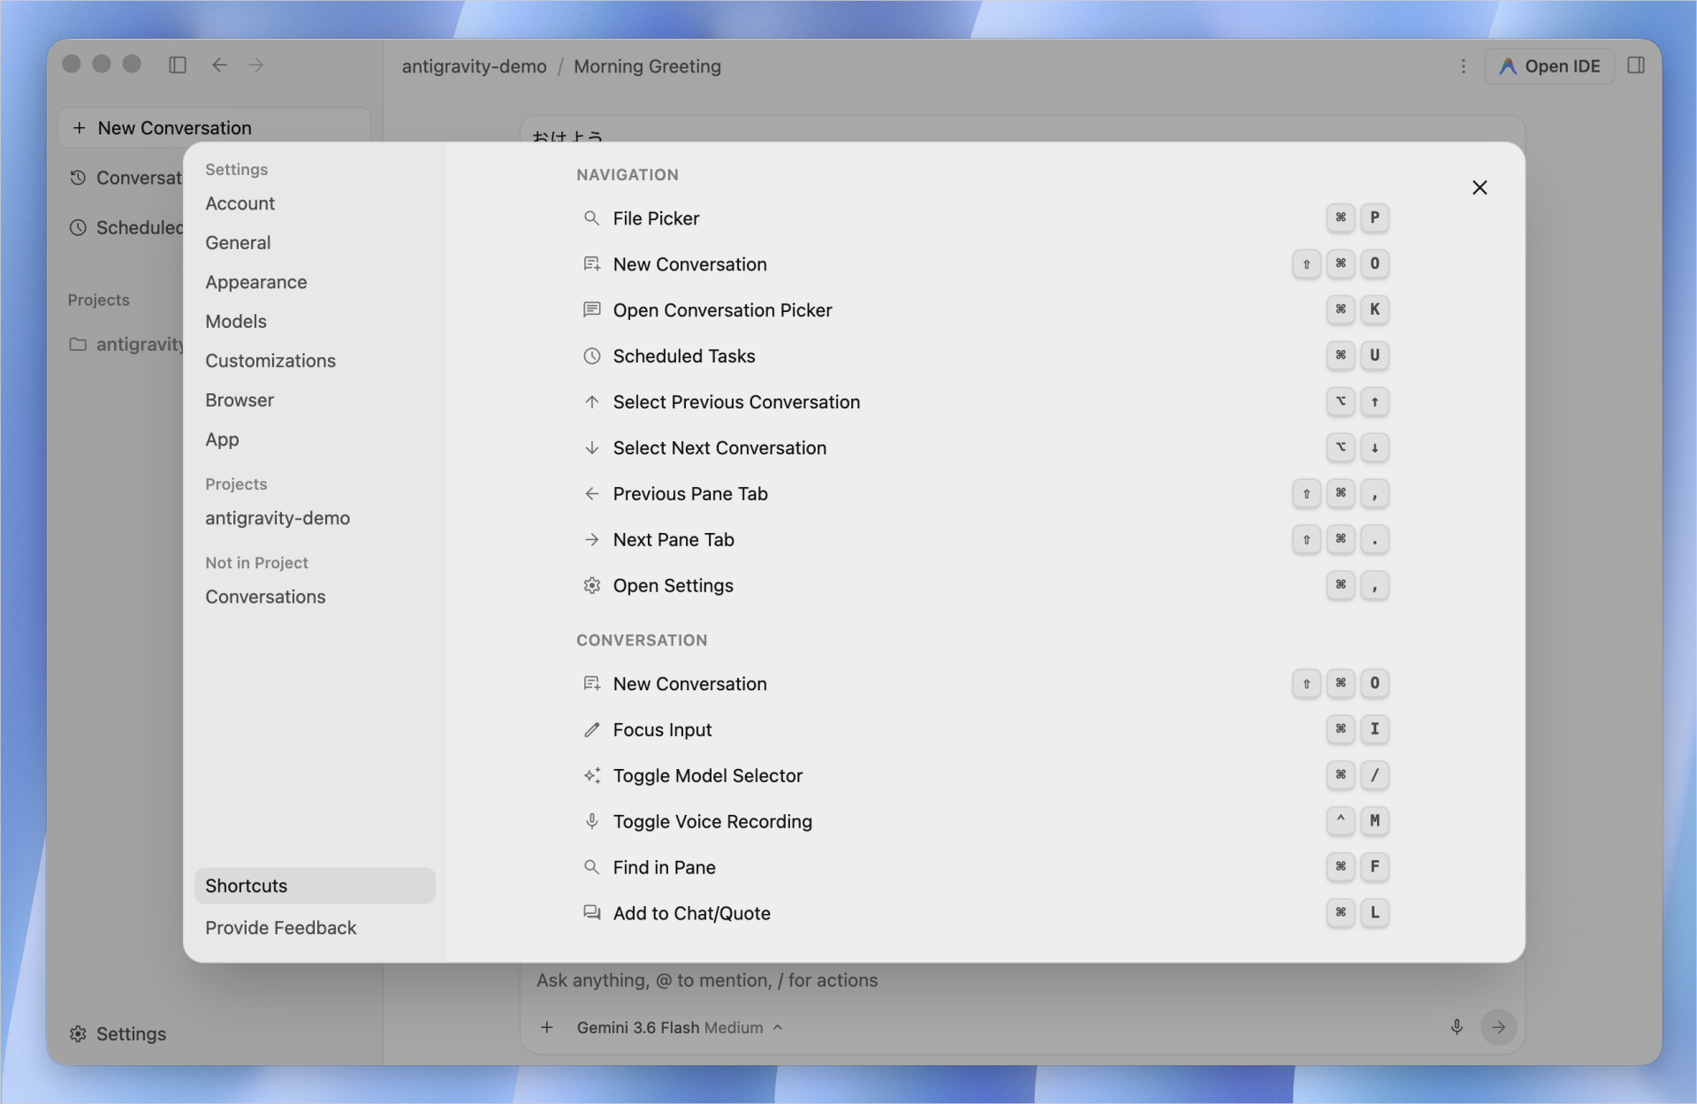
Task: Click Provide Feedback
Action: (281, 928)
